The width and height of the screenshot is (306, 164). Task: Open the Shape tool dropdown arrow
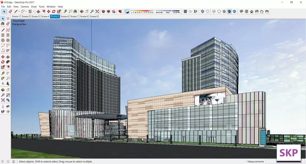pos(33,11)
